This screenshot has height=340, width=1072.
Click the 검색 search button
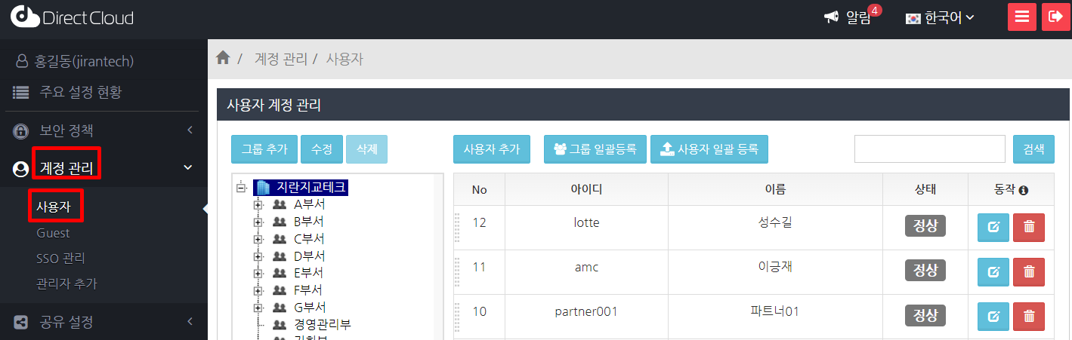(x=1033, y=149)
